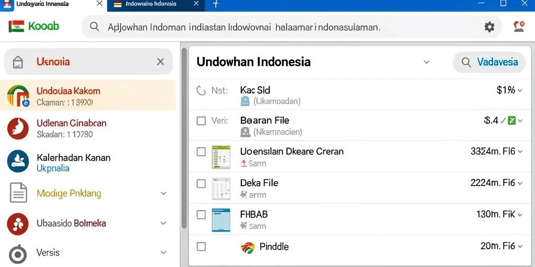535x267 pixels.
Task: Click Versis circular icon
Action: (x=17, y=254)
